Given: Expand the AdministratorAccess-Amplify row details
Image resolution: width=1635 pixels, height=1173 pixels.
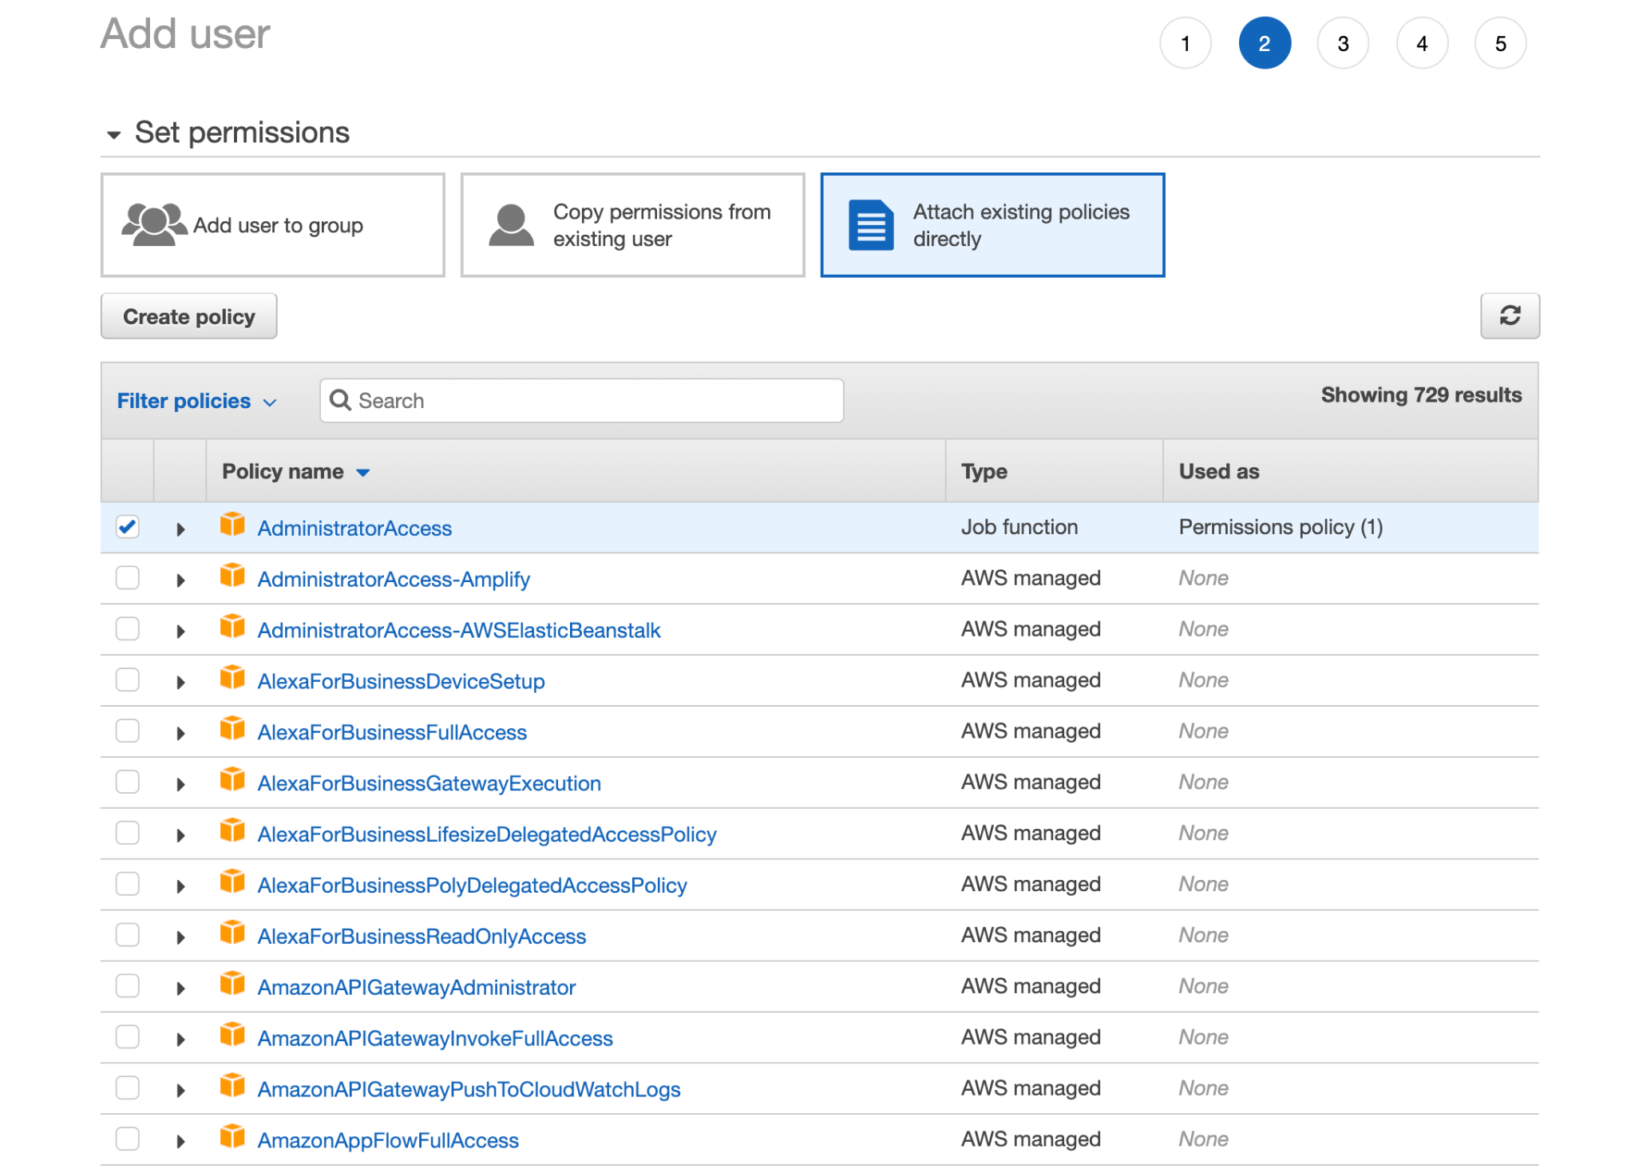Looking at the screenshot, I should [180, 581].
